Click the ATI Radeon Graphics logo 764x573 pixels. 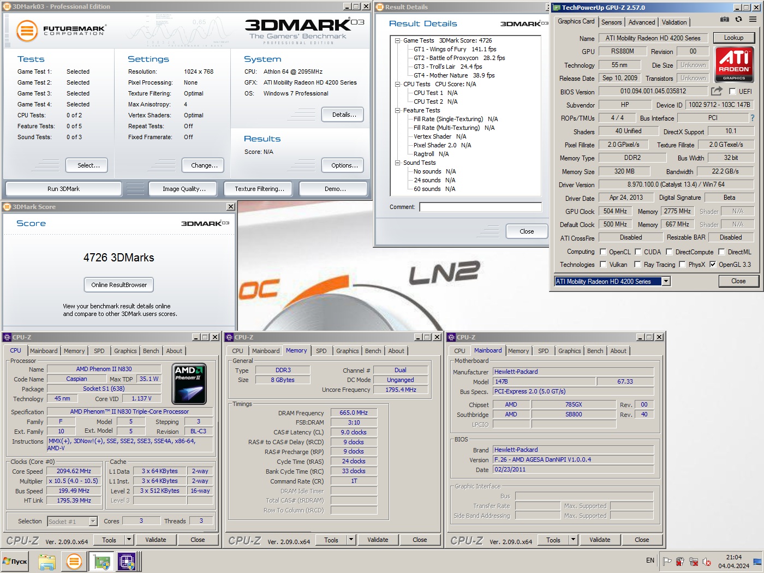pos(733,64)
